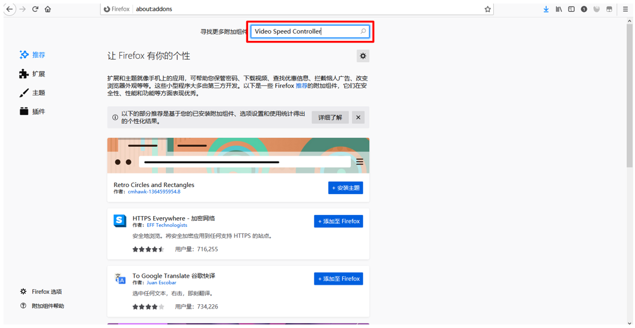The width and height of the screenshot is (635, 328).
Task: Add To Google Translate with 添加至 Firefox
Action: pos(338,279)
